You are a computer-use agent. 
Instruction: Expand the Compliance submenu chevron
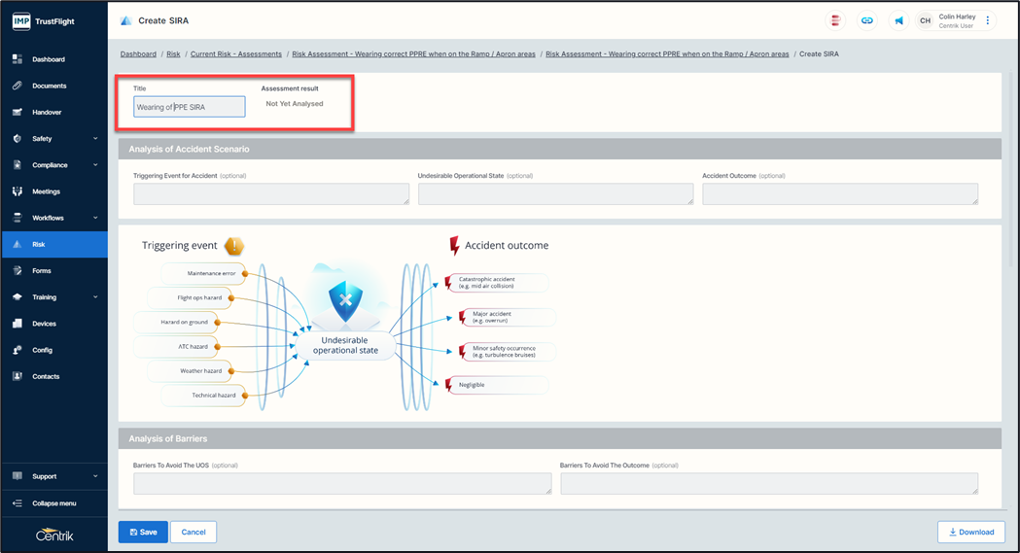point(95,165)
